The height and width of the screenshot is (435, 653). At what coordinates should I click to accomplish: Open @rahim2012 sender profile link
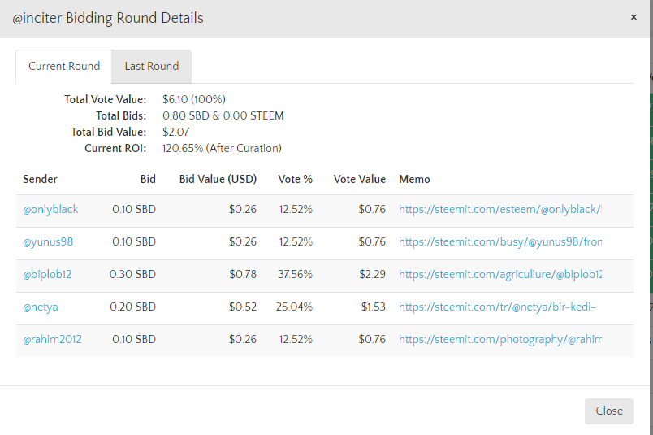tap(52, 340)
